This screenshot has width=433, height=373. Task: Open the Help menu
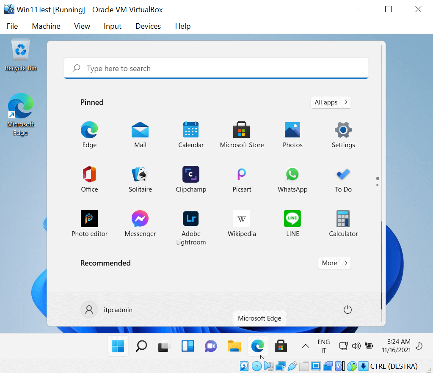pyautogui.click(x=183, y=26)
